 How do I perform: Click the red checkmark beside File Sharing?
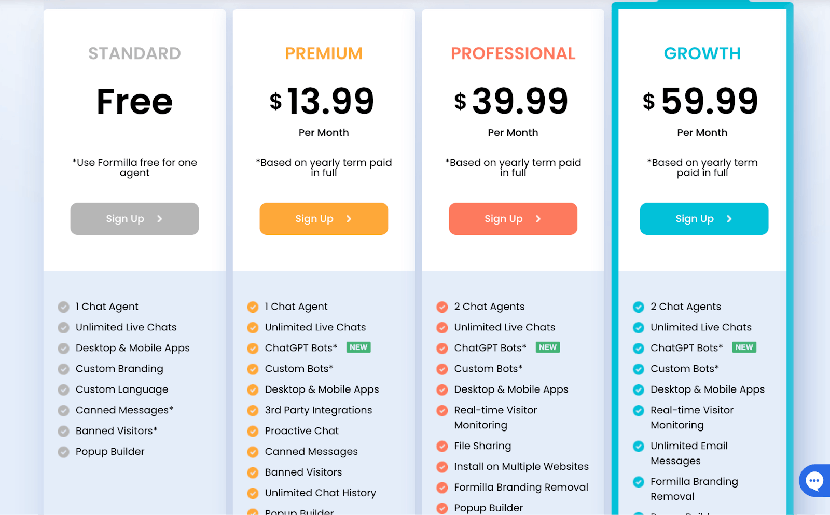(x=442, y=446)
